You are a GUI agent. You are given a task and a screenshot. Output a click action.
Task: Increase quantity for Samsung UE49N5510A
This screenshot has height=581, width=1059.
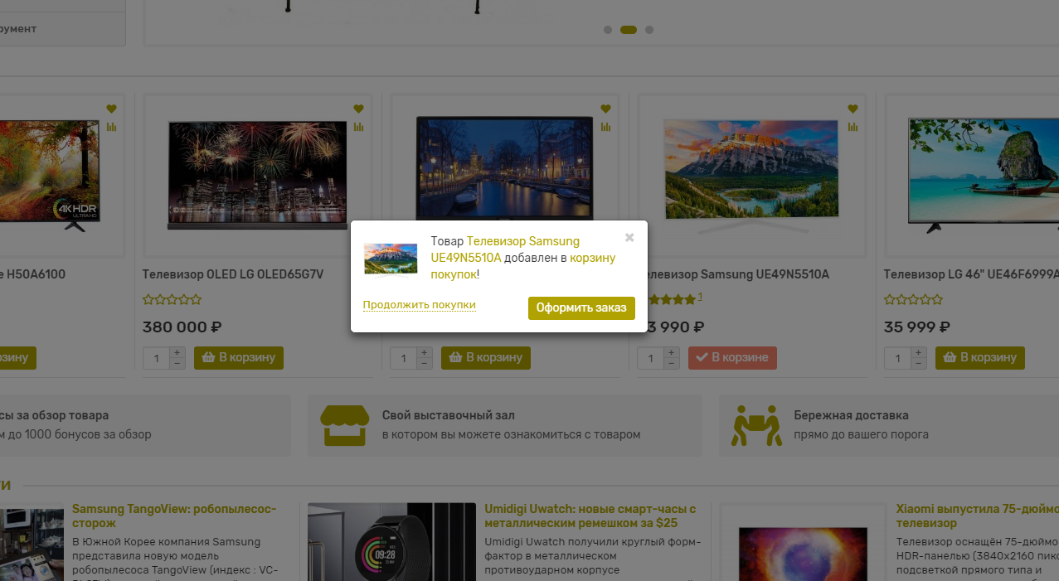(672, 352)
